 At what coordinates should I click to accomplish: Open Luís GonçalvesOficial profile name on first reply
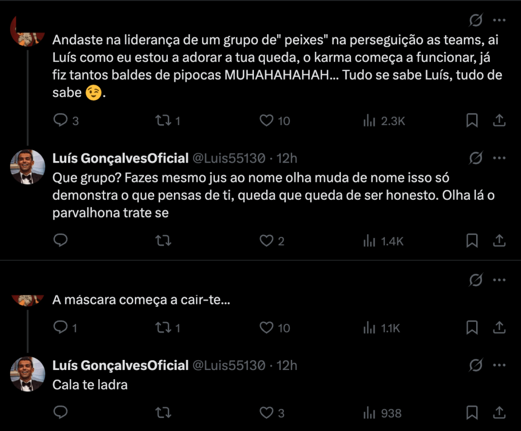[x=121, y=158]
